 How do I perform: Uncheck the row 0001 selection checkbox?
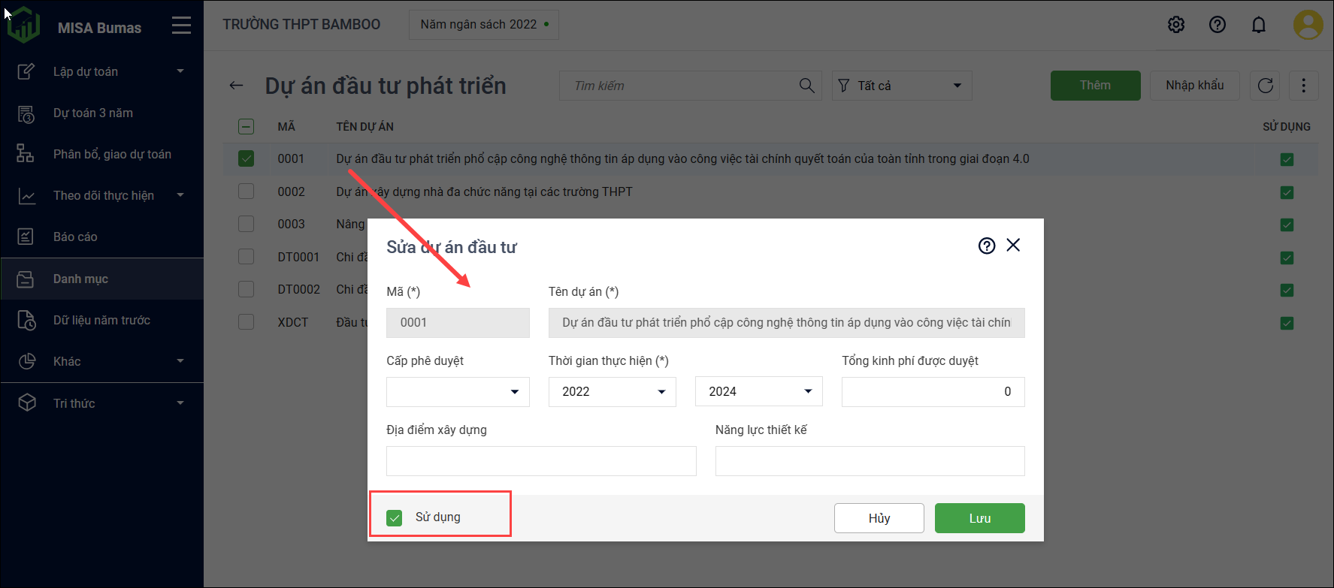point(247,158)
